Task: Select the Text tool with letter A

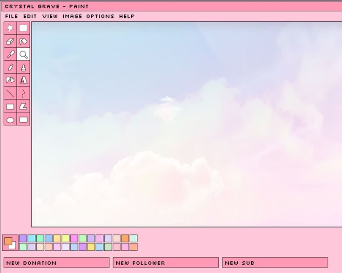Action: (x=23, y=80)
